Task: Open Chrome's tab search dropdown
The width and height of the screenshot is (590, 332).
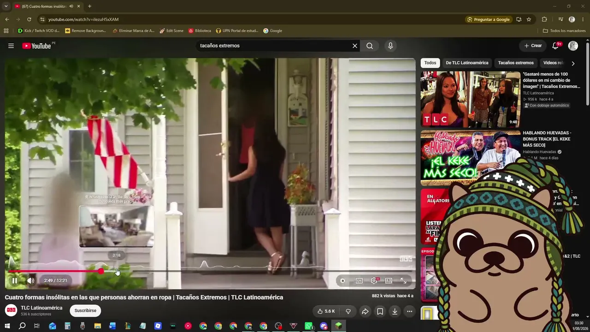Action: pyautogui.click(x=6, y=6)
